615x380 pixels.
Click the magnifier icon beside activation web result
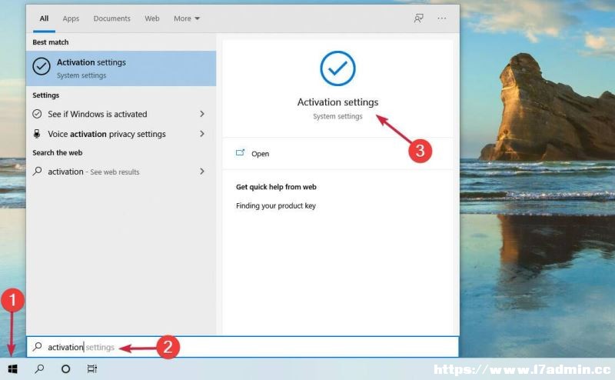tap(37, 172)
